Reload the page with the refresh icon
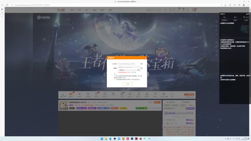 7,5
